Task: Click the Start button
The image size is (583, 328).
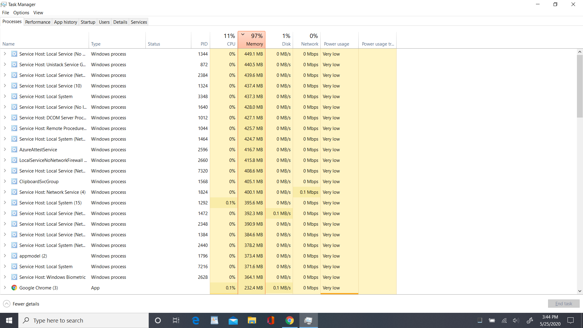Action: tap(9, 320)
